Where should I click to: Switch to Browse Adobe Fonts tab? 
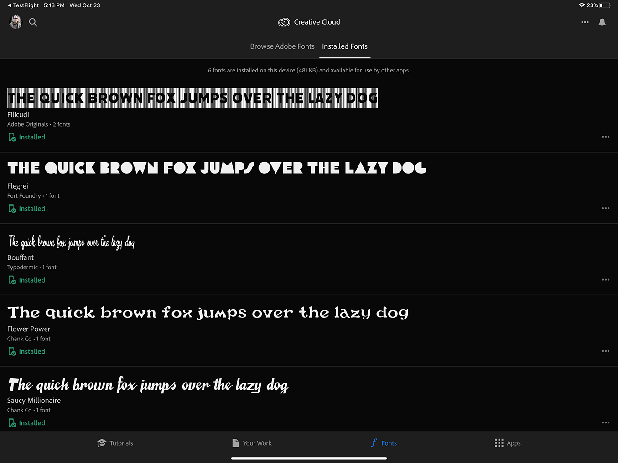282,46
